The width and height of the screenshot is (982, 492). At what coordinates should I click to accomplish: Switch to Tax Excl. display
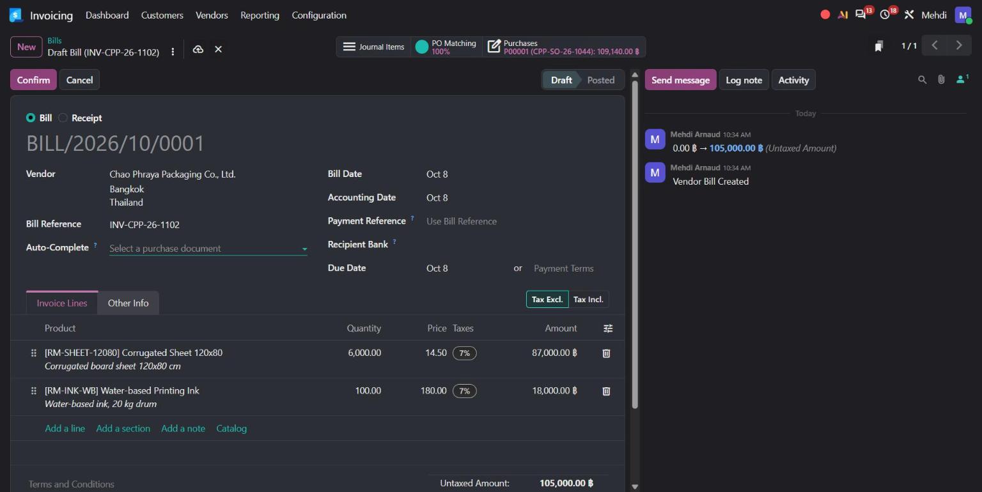click(547, 300)
